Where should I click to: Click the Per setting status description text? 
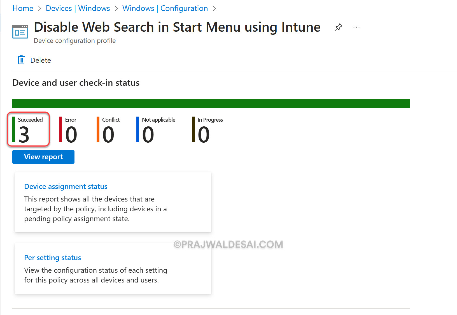tap(95, 275)
